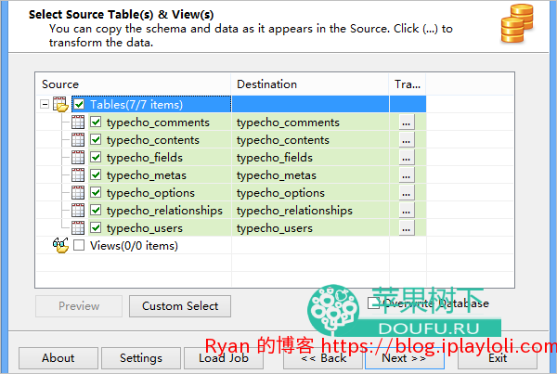The height and width of the screenshot is (374, 557).
Task: Click destination cell typecho_options
Action: [x=310, y=193]
